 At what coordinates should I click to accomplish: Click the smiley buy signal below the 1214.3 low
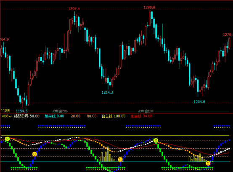[120, 159]
